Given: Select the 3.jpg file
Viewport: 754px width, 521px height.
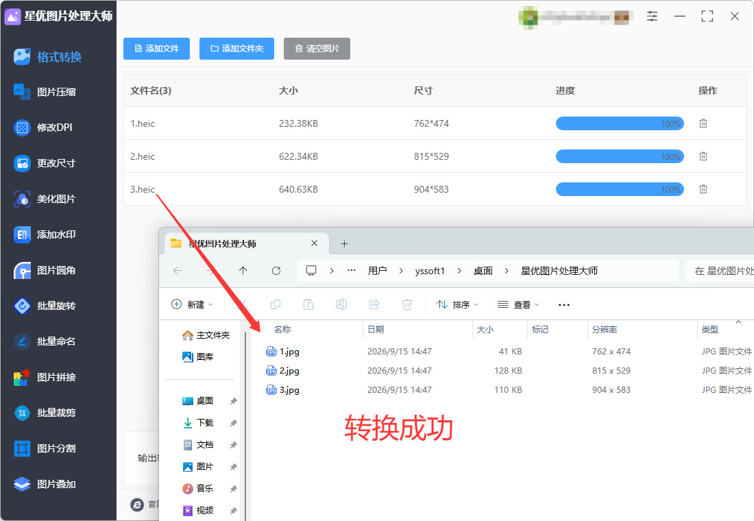Looking at the screenshot, I should coord(282,390).
